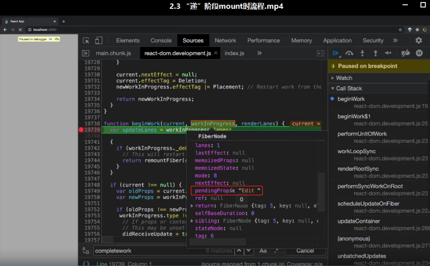Step into next function call
Viewport: 430px width, 266px height.
tap(362, 53)
